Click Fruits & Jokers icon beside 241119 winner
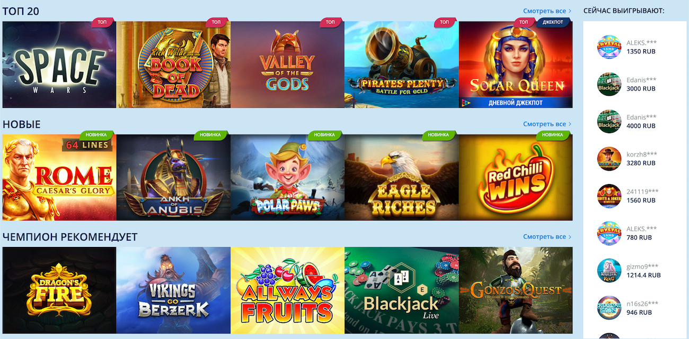The height and width of the screenshot is (339, 689). [609, 196]
